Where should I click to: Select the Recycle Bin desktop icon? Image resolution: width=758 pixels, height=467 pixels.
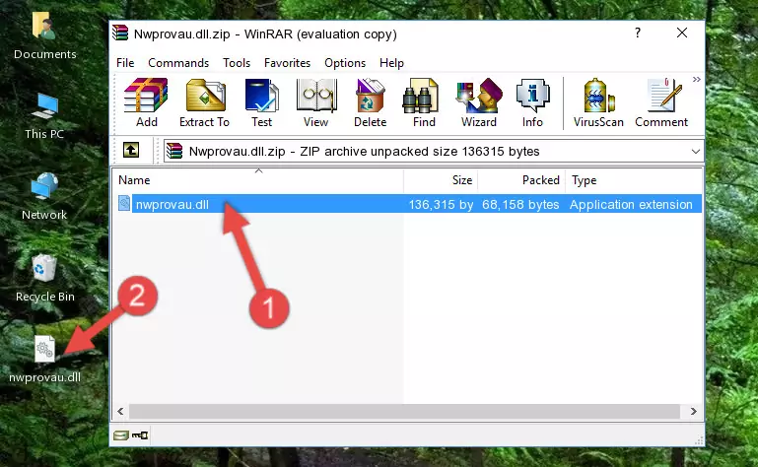coord(45,279)
